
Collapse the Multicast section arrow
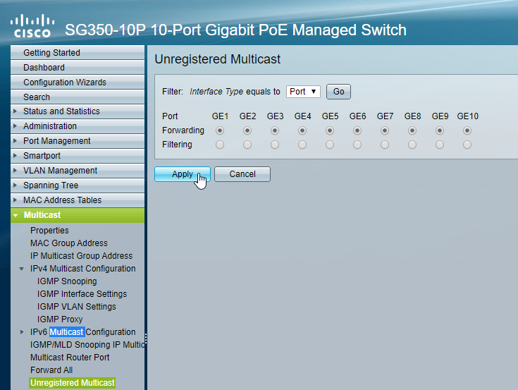[16, 216]
